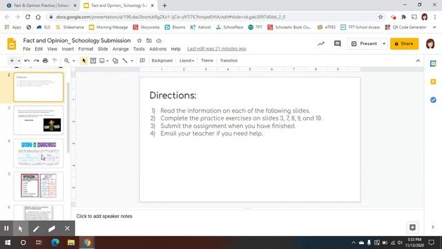Select the recorder eraser tool
This screenshot has width=442, height=249.
coord(51,228)
